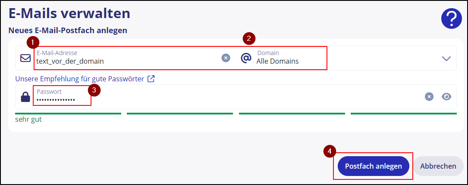Click red step marker number 4
The image size is (468, 185).
330,151
